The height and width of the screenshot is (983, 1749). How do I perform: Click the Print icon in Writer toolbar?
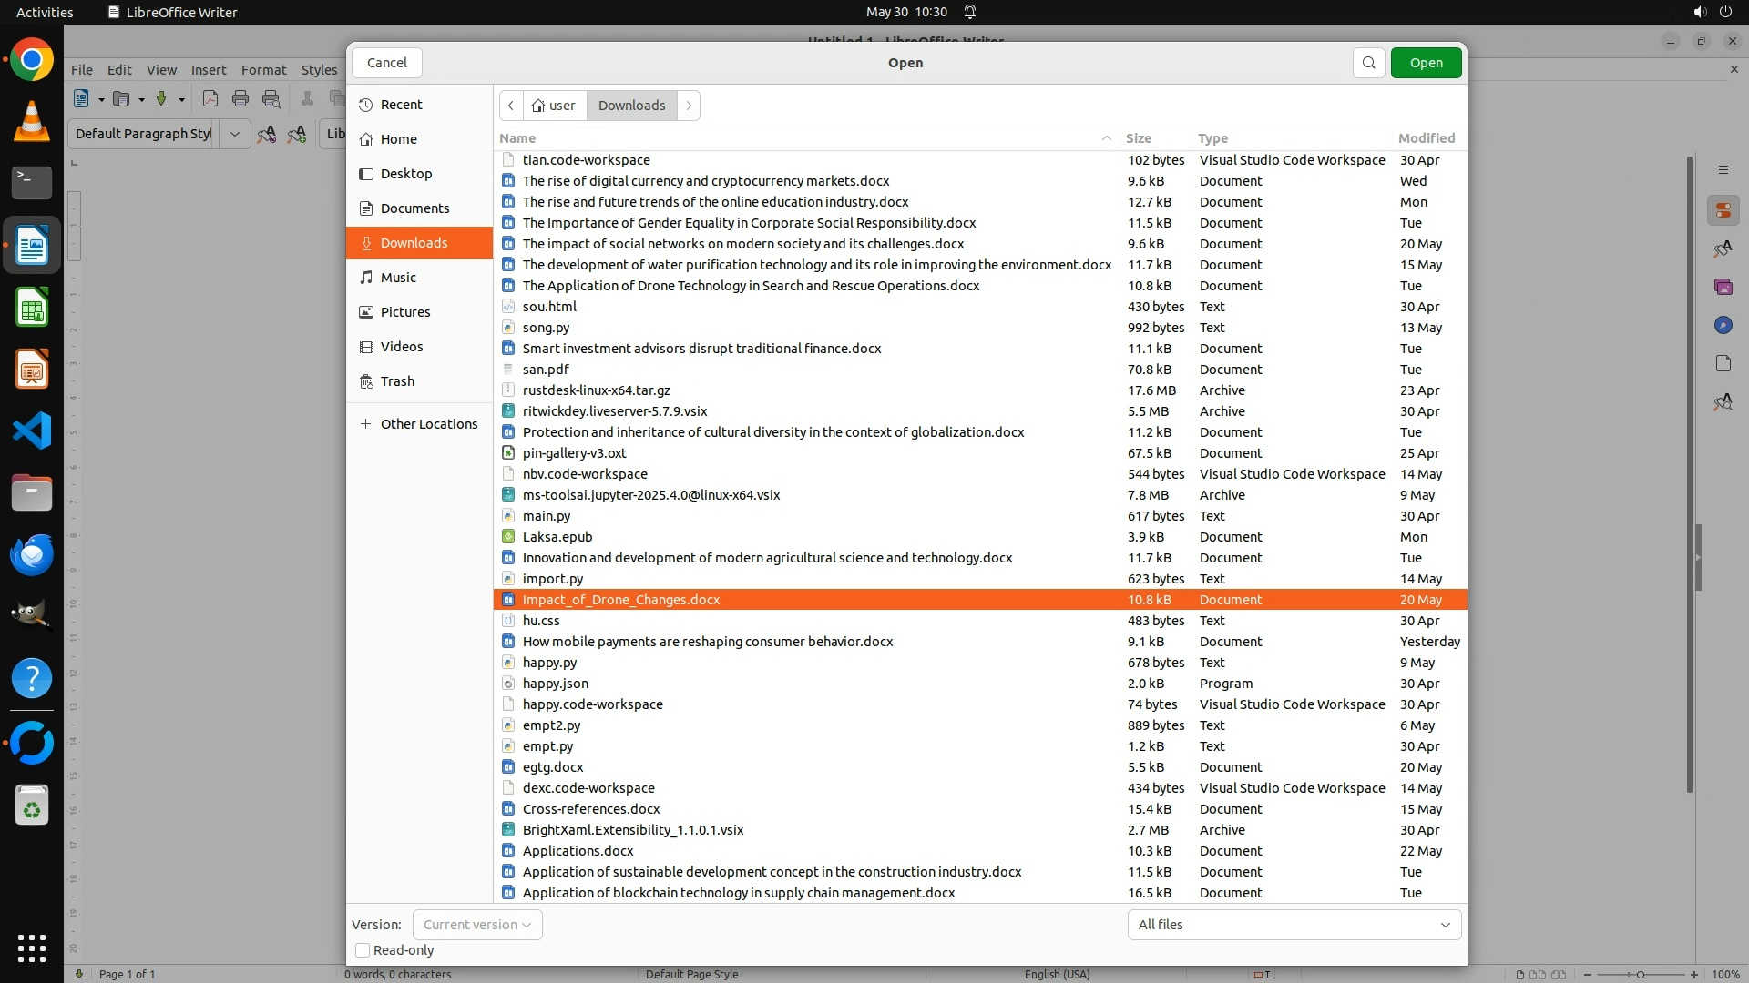pos(240,99)
